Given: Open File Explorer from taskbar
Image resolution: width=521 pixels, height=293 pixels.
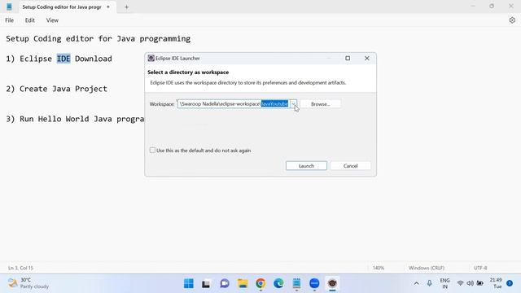Looking at the screenshot, I should [243, 283].
